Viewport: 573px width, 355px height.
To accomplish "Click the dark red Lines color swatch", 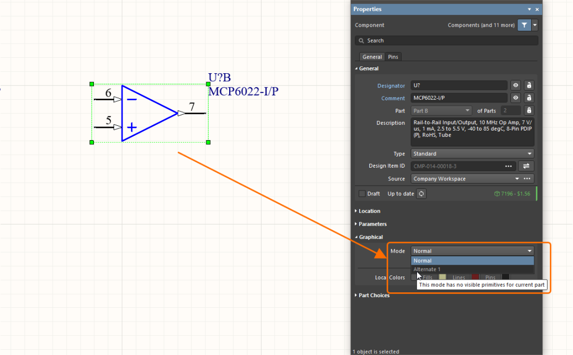I will click(475, 278).
